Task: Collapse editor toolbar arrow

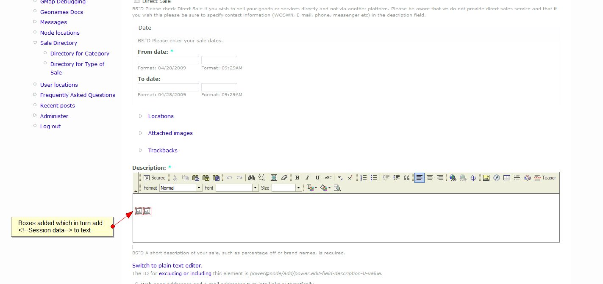Action: click(x=136, y=191)
